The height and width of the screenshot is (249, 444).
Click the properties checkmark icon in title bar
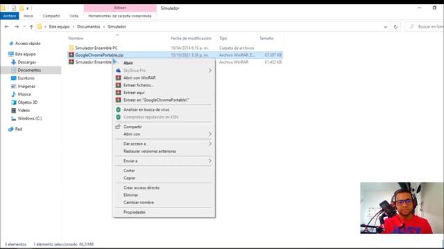click(14, 8)
